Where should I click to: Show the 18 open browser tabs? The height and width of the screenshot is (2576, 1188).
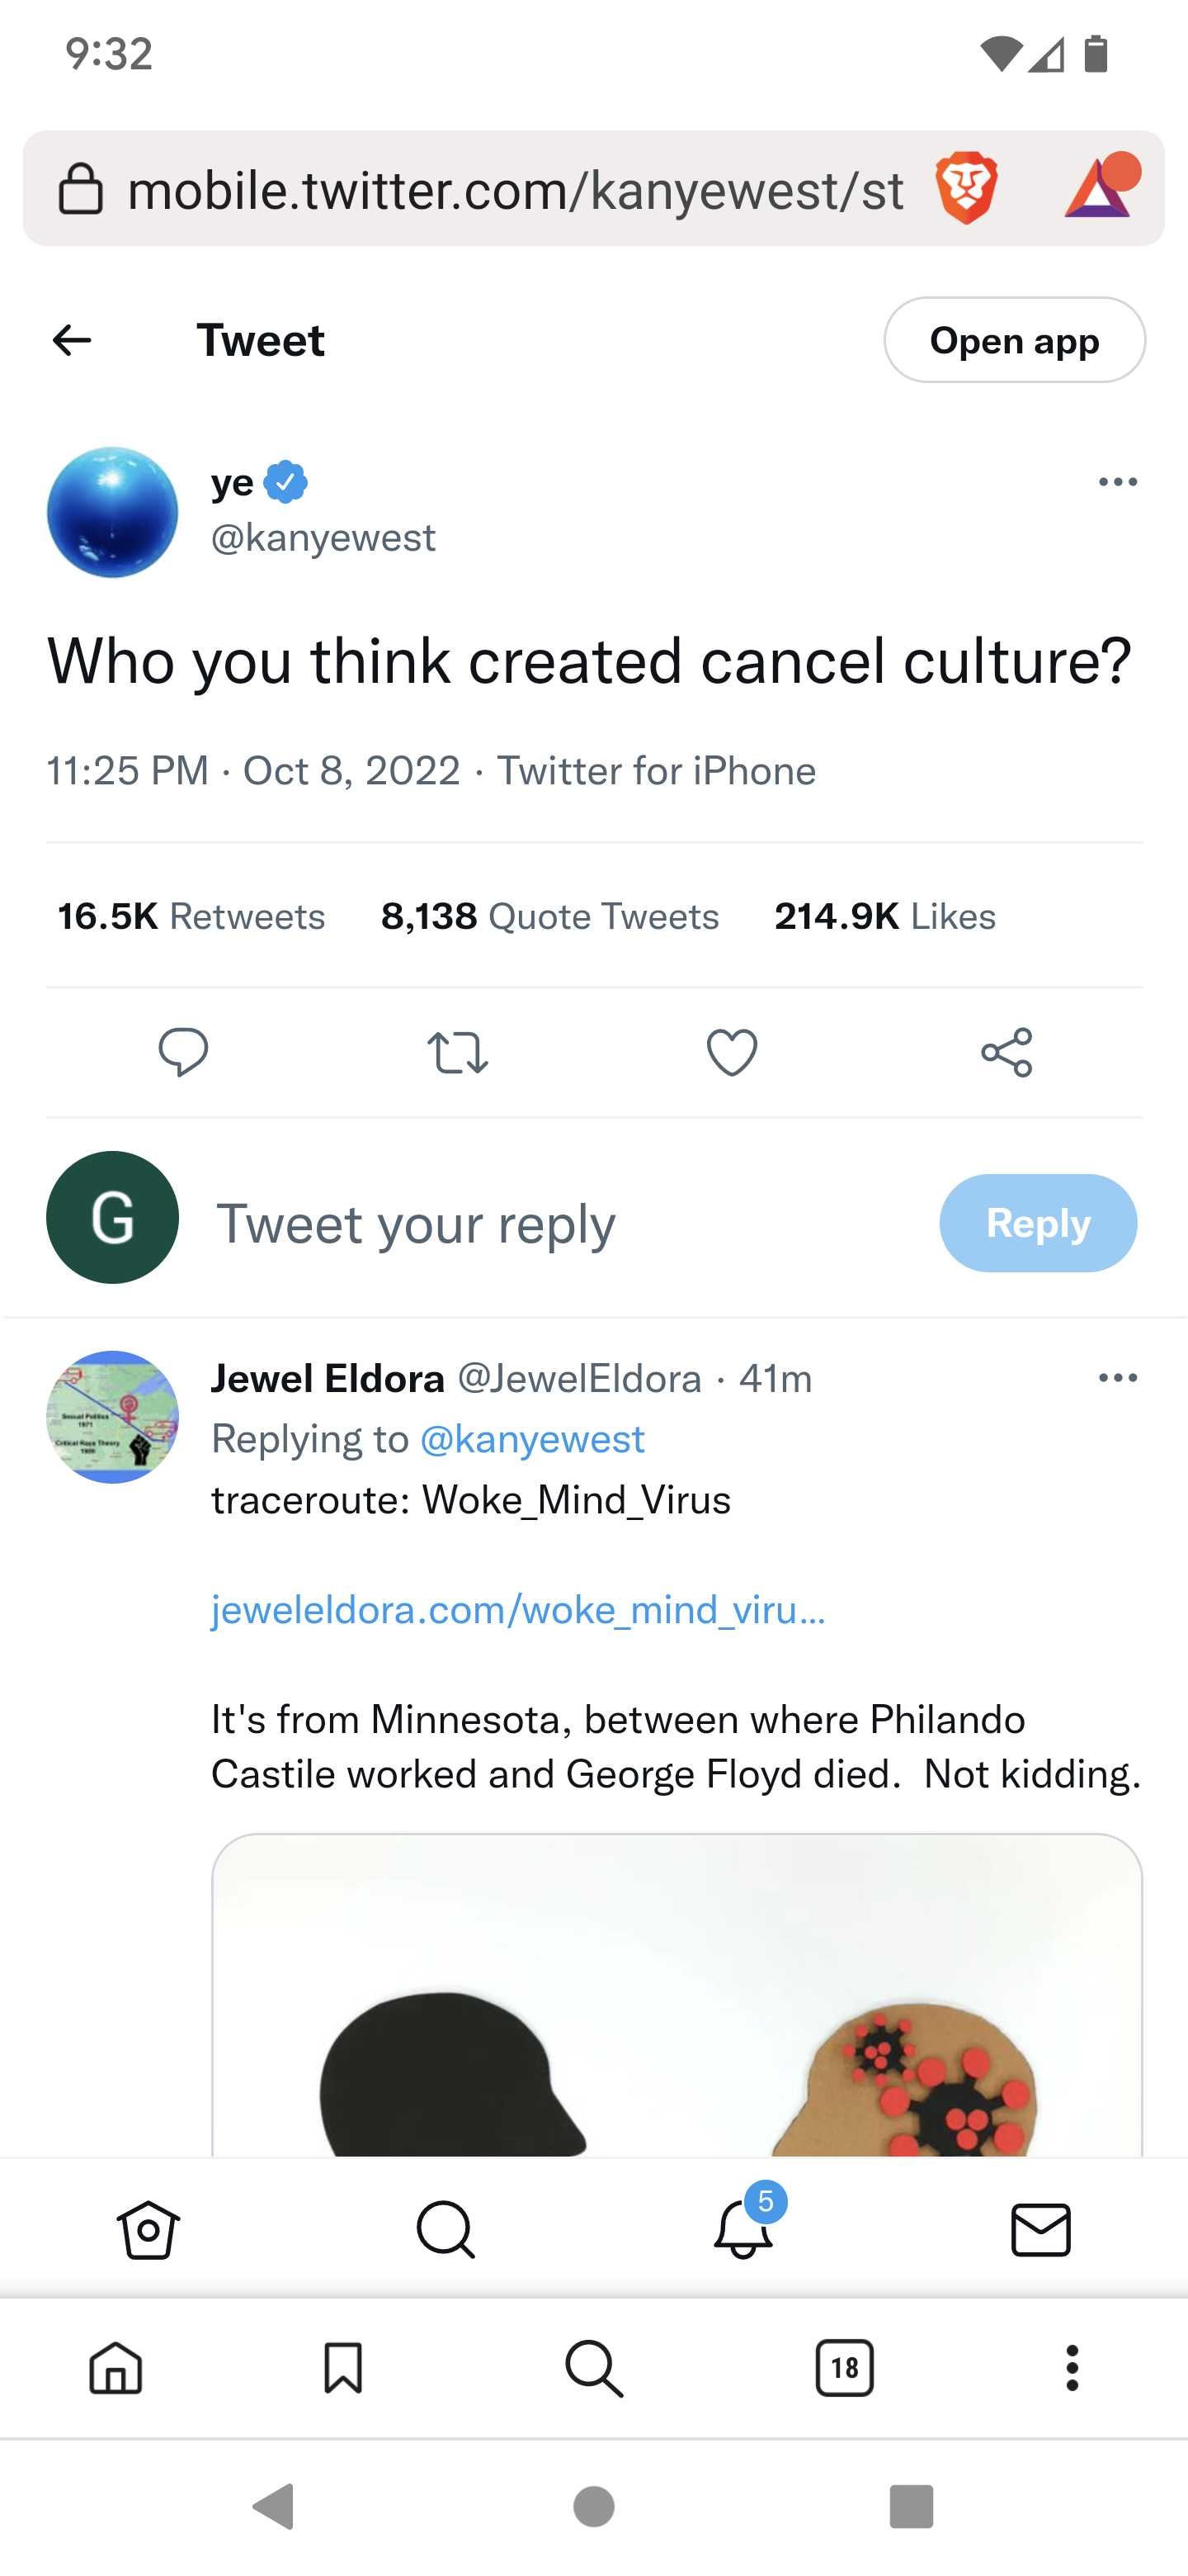[x=844, y=2368]
